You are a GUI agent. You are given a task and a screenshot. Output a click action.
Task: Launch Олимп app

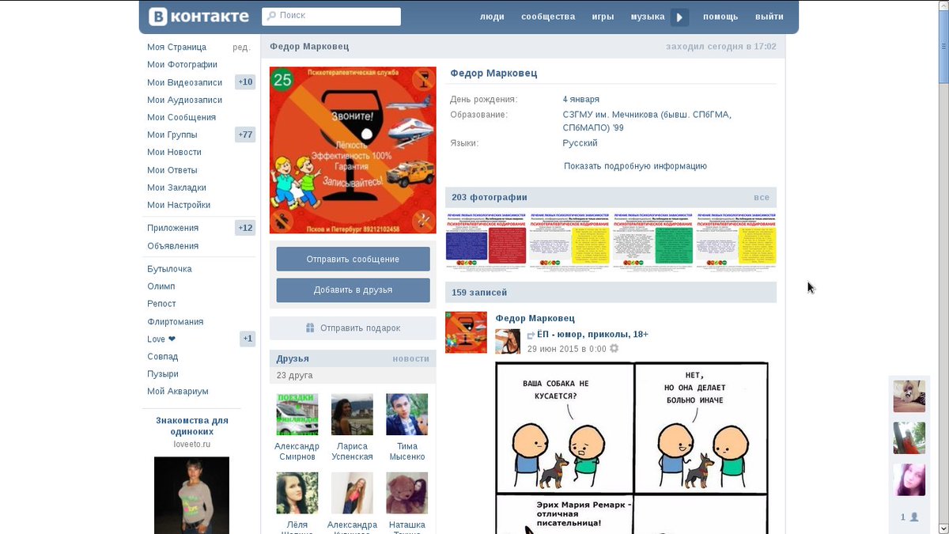[x=161, y=286]
